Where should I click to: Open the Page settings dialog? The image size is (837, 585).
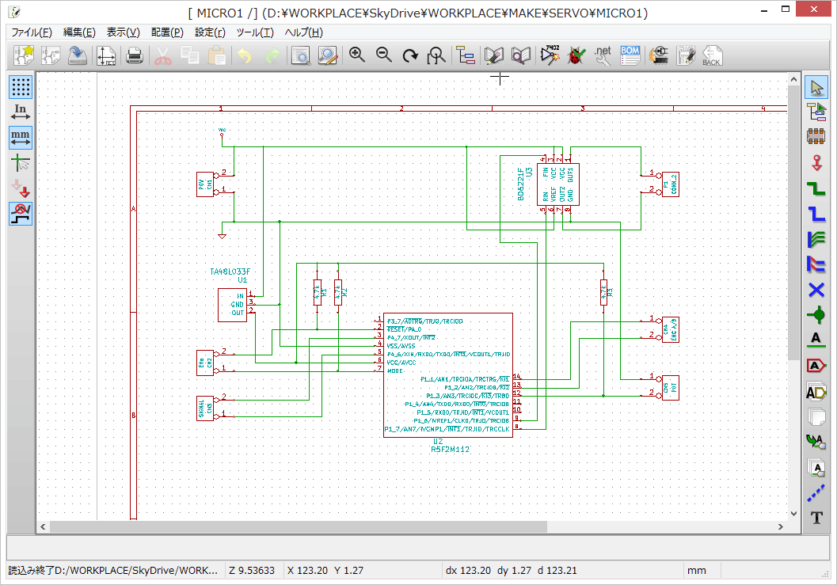(106, 55)
